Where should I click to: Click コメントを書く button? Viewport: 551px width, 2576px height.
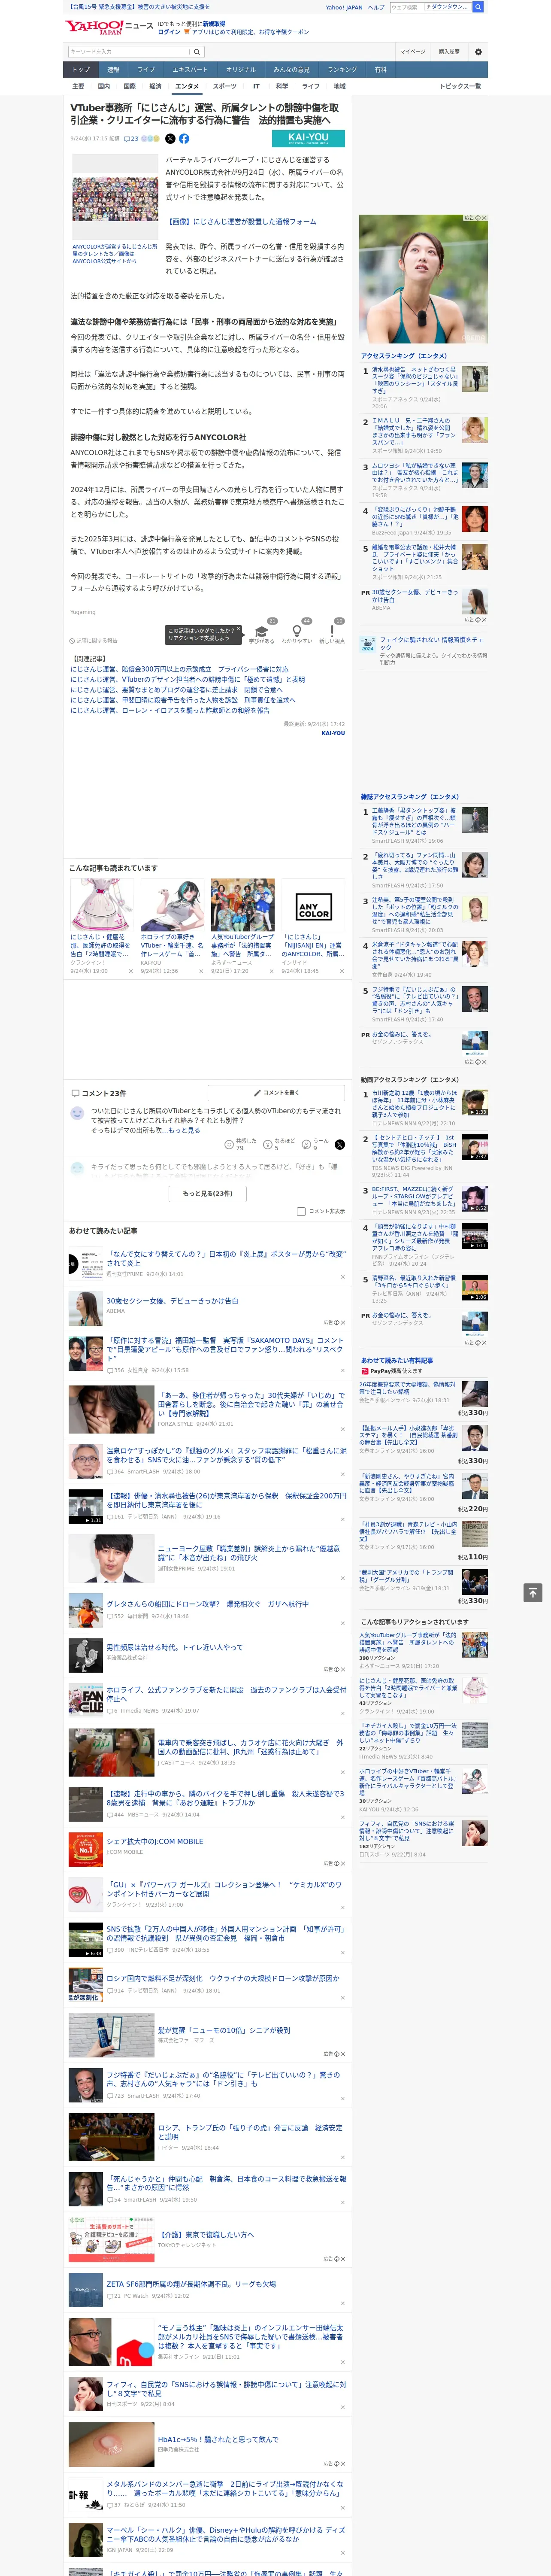point(276,1093)
